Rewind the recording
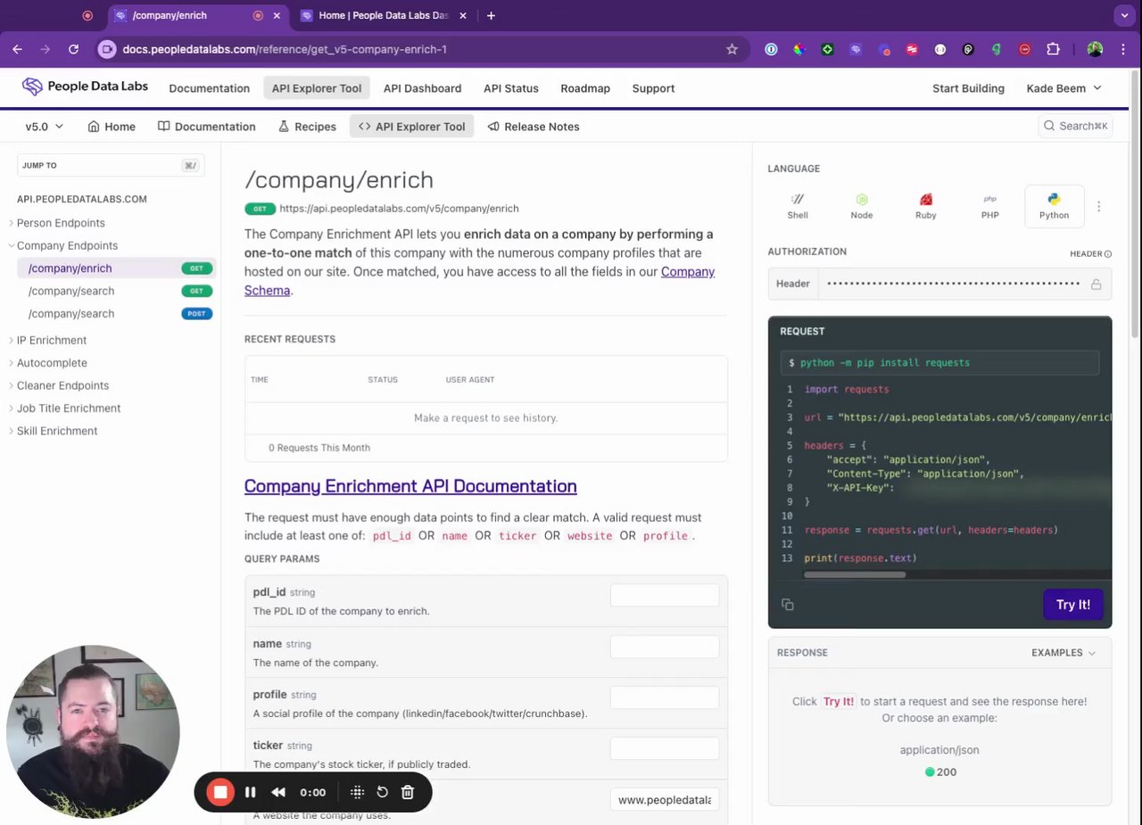This screenshot has height=825, width=1142. point(278,792)
